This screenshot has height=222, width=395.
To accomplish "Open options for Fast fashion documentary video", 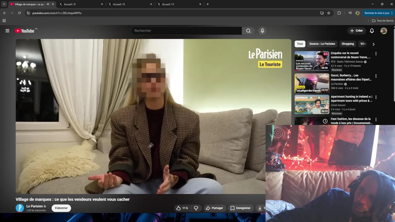I will point(376,119).
